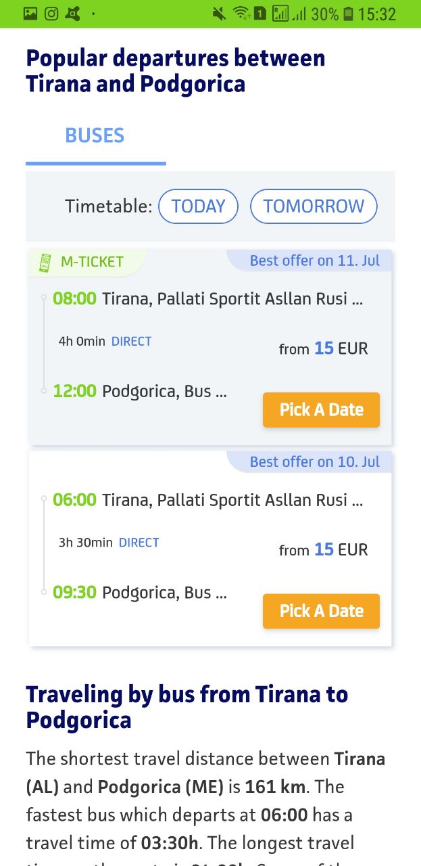421x866 pixels.
Task: Open the 09:30 Podgorica arrival row
Action: click(140, 593)
